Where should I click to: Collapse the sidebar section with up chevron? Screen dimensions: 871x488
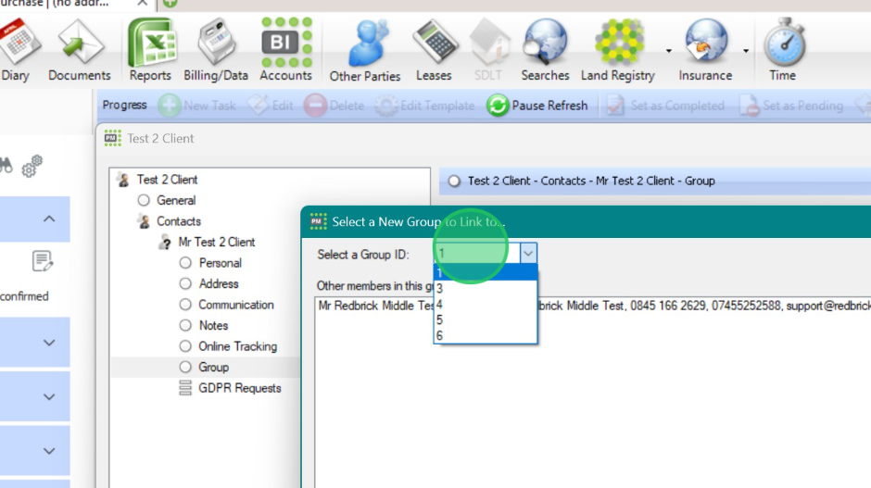[x=49, y=219]
